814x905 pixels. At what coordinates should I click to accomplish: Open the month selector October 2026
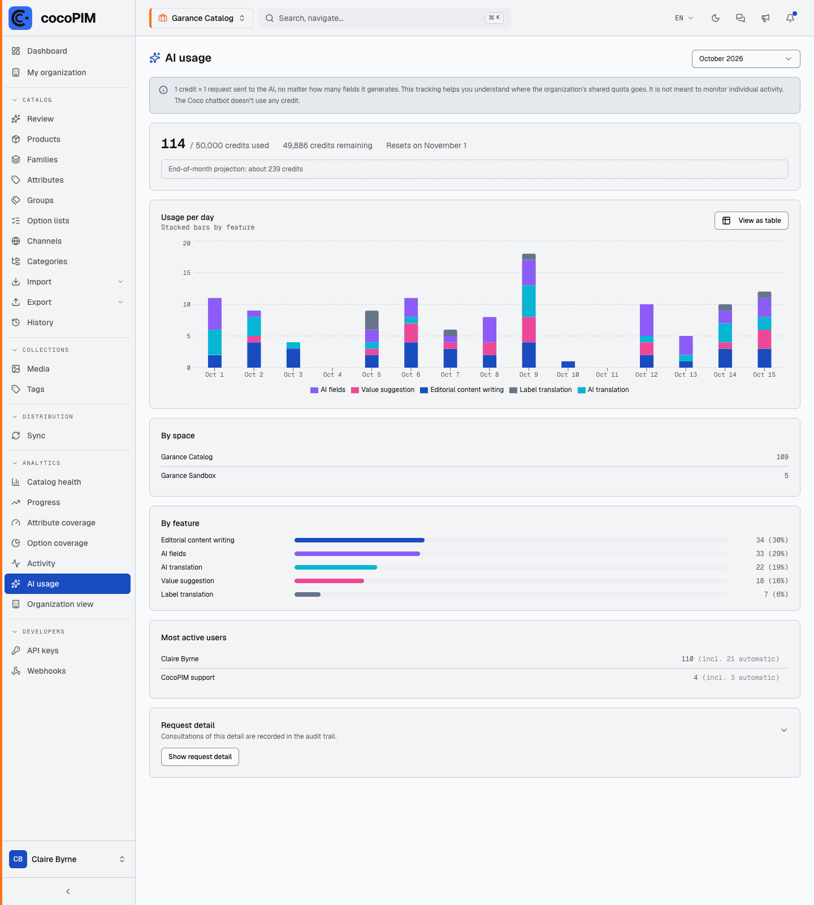746,59
